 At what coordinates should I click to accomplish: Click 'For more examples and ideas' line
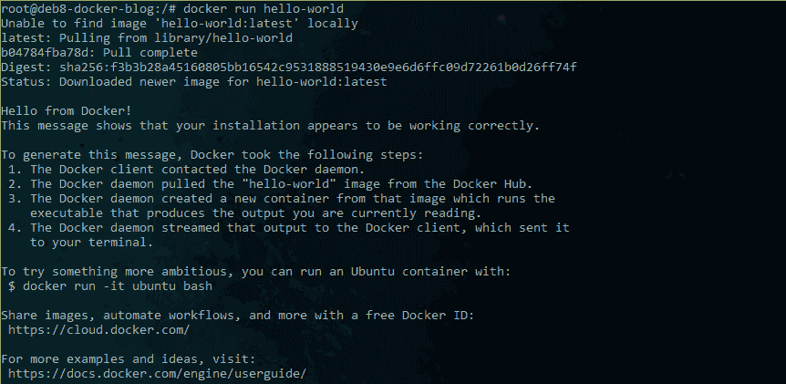(129, 359)
